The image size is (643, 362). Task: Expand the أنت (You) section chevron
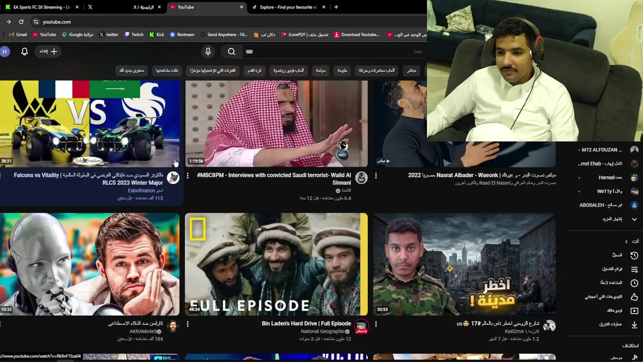click(626, 241)
